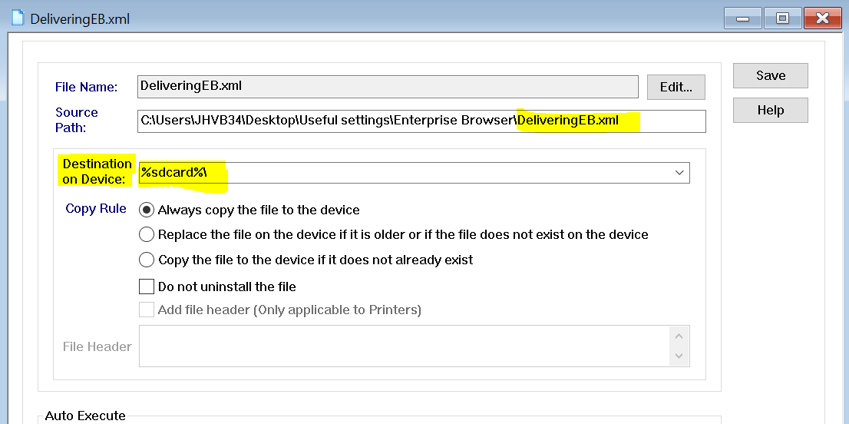Click the Save button
Viewport: 849px width, 424px height.
[x=770, y=75]
